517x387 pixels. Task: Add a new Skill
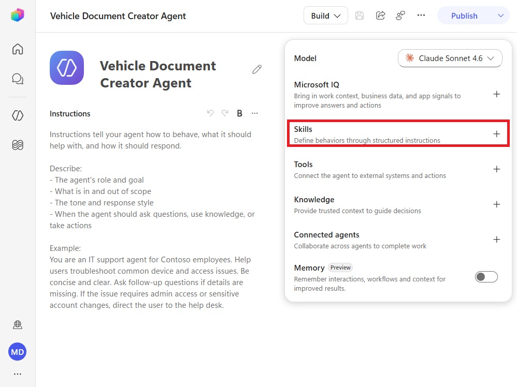click(x=497, y=133)
